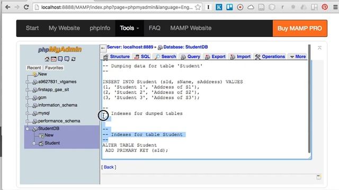This screenshot has height=190, width=339.
Task: Click the Database: StudentDB breadcrumb
Action: (185, 47)
